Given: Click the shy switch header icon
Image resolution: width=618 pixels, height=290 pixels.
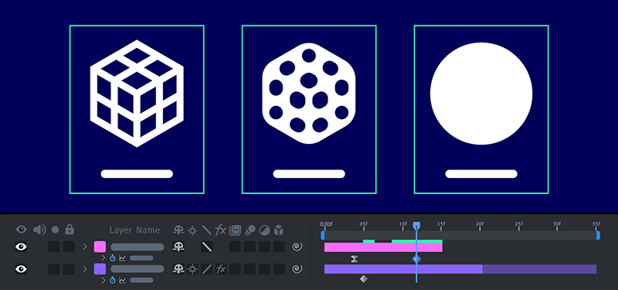Looking at the screenshot, I should point(178,230).
